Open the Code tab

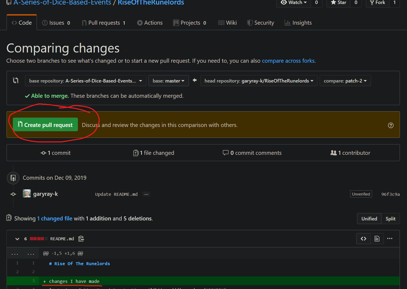pos(22,23)
